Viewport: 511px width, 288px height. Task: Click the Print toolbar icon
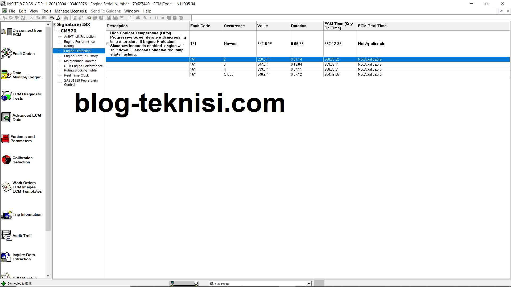[52, 18]
